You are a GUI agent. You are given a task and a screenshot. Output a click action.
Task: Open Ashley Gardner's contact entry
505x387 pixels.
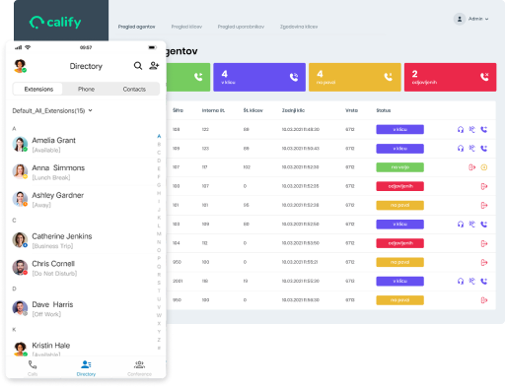(82, 199)
